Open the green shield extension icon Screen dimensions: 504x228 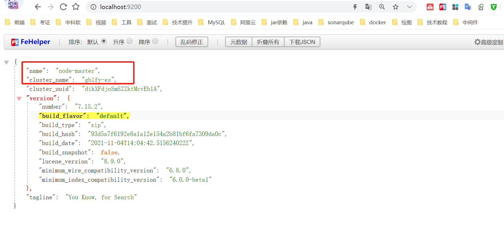494,7
